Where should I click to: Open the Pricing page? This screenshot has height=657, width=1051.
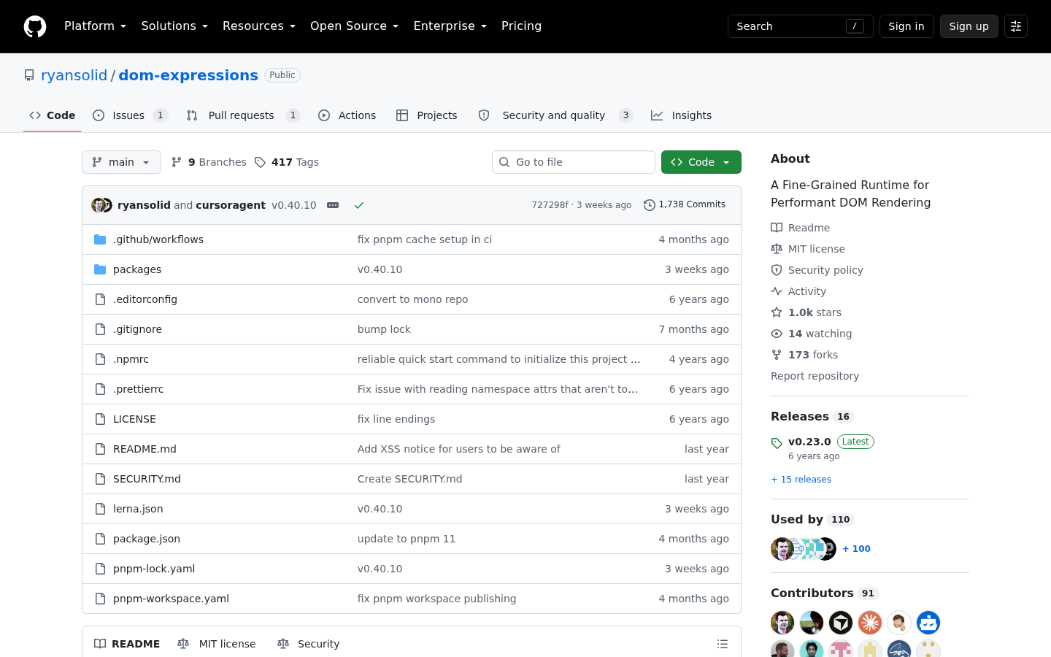[x=521, y=26]
